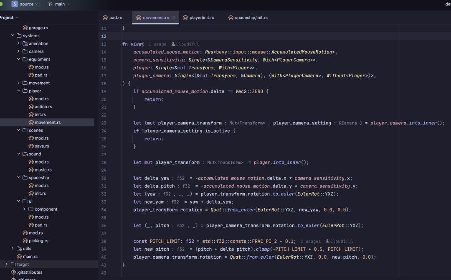Open the spaceship/init.rs editor tab
451x280 pixels.
click(x=248, y=18)
